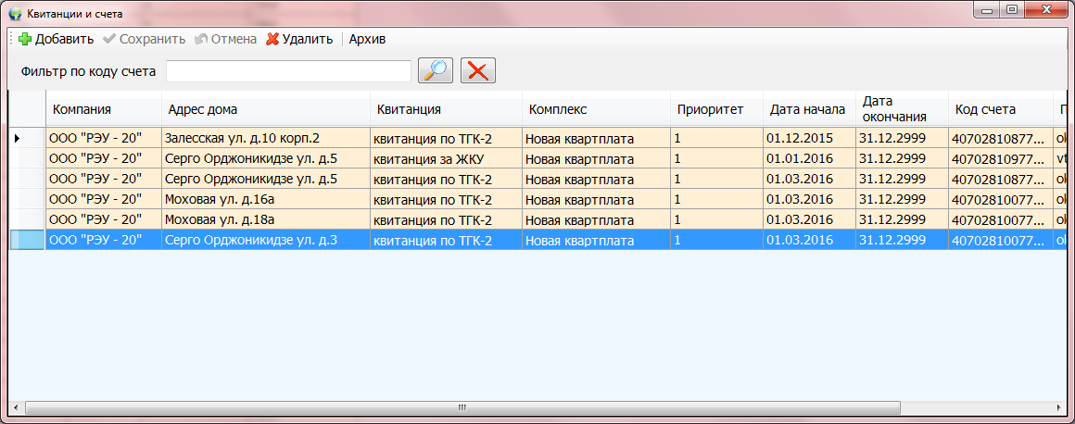Click horizontal scrollbar thumb
This screenshot has width=1075, height=424.
pos(462,407)
